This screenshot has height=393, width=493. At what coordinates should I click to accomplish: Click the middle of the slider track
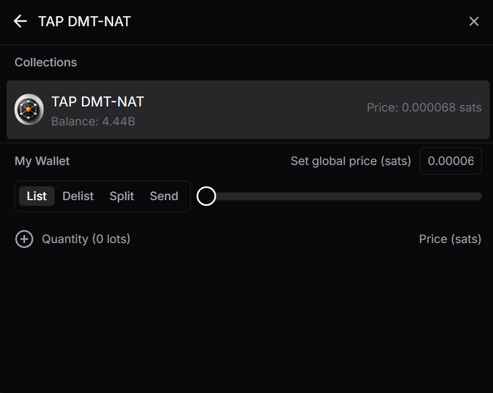[x=343, y=196]
